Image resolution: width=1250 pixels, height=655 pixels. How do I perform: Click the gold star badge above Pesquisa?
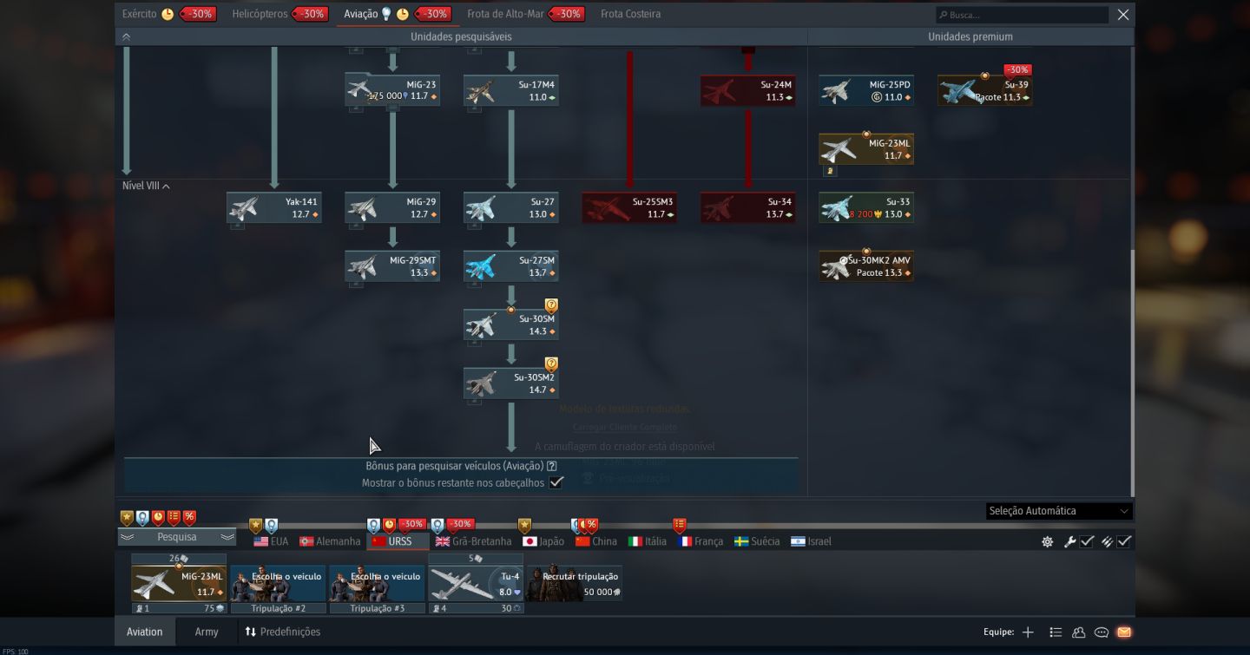click(127, 518)
